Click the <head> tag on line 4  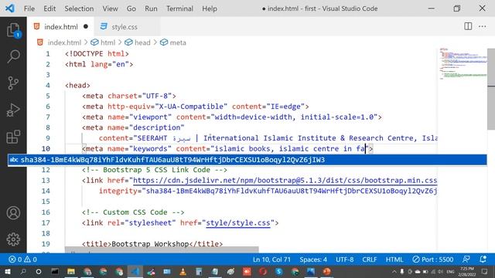coord(77,86)
